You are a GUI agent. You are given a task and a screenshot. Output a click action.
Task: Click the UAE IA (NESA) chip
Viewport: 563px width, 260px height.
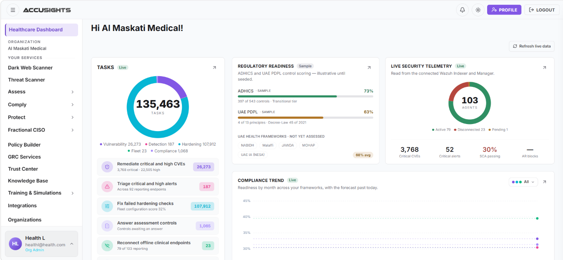coord(253,155)
